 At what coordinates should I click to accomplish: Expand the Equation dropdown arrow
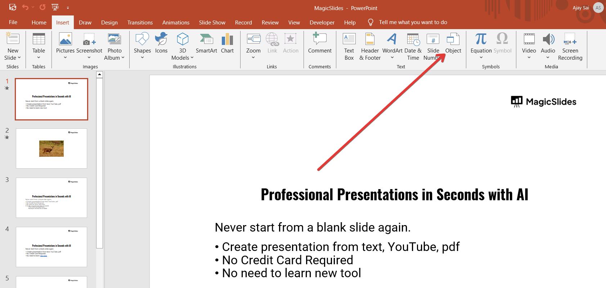(481, 58)
